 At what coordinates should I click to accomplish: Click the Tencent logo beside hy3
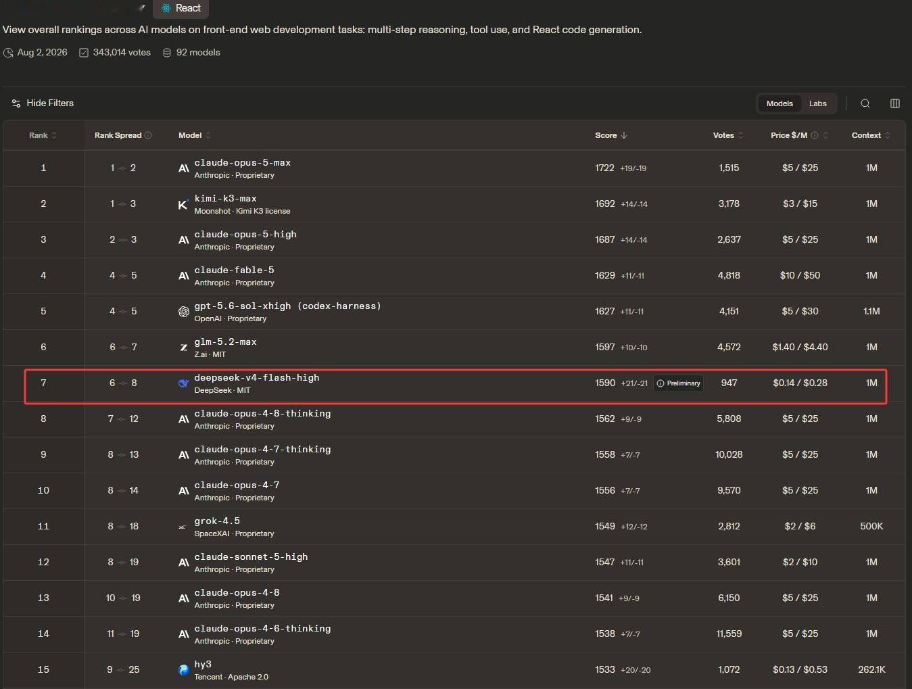click(x=183, y=670)
